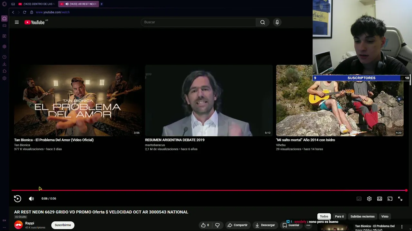
Task: Open the player settings gear
Action: [x=369, y=199]
